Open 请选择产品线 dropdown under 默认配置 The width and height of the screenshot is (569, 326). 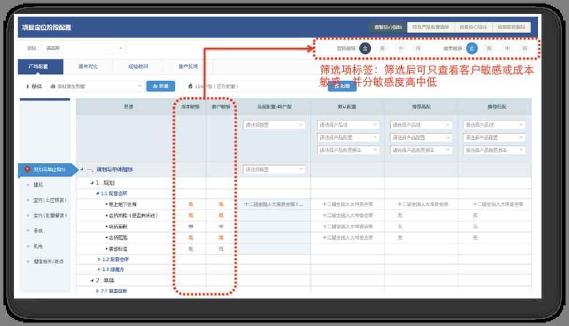tap(348, 125)
